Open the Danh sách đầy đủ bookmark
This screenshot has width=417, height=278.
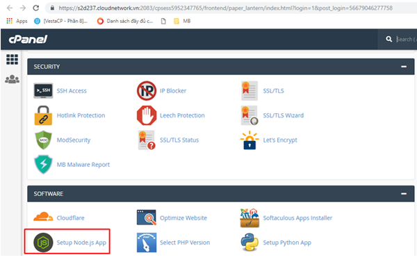point(125,21)
